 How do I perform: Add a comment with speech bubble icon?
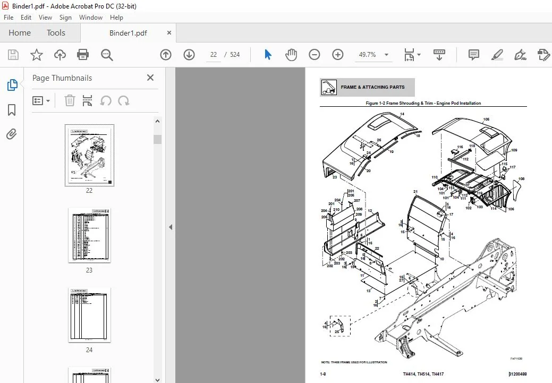point(474,55)
